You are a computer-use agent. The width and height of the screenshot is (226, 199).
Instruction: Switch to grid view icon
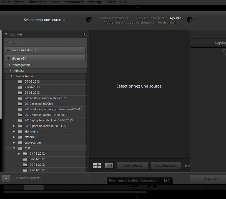pos(97,166)
